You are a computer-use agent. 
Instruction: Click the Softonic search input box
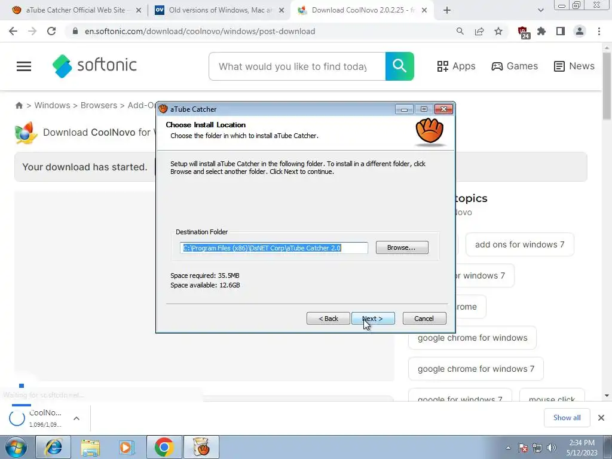coord(297,66)
